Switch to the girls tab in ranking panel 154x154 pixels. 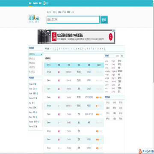pos(117,56)
